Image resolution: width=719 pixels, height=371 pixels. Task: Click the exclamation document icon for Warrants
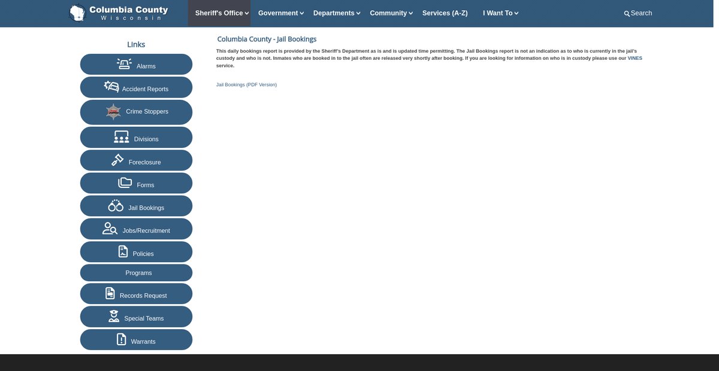pos(122,340)
